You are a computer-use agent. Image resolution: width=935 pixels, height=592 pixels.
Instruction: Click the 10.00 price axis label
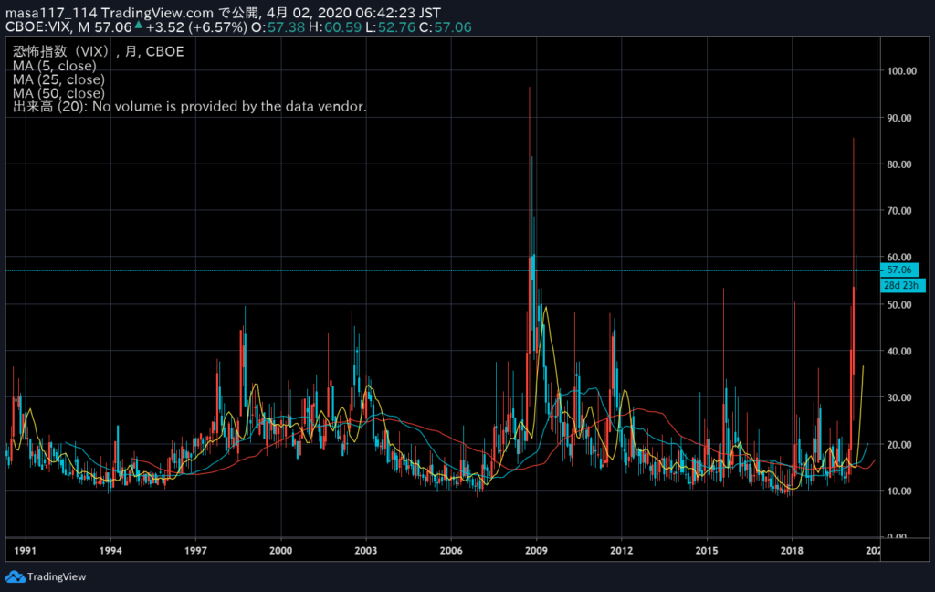(899, 492)
